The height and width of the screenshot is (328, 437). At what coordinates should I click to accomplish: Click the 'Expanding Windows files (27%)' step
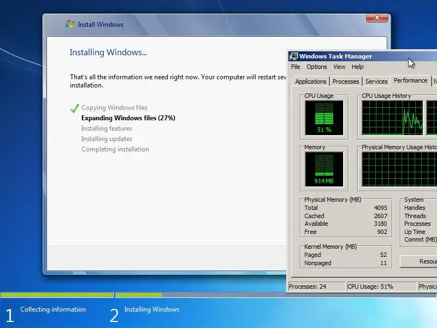128,118
